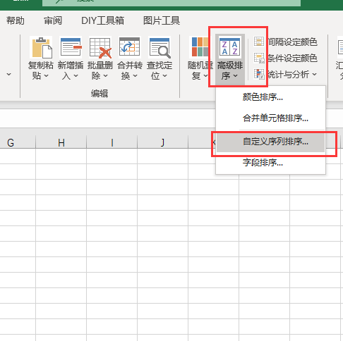Switch to the DIY工具箱 tab
Viewport: 343px width, 341px height.
[x=102, y=20]
